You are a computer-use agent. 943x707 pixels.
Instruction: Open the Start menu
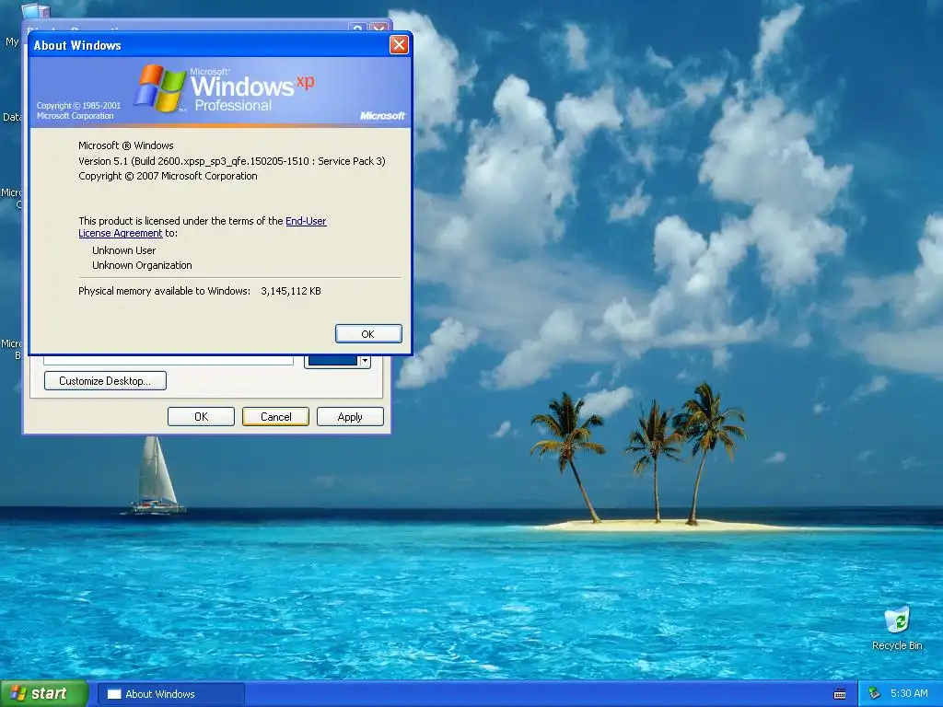coord(43,694)
